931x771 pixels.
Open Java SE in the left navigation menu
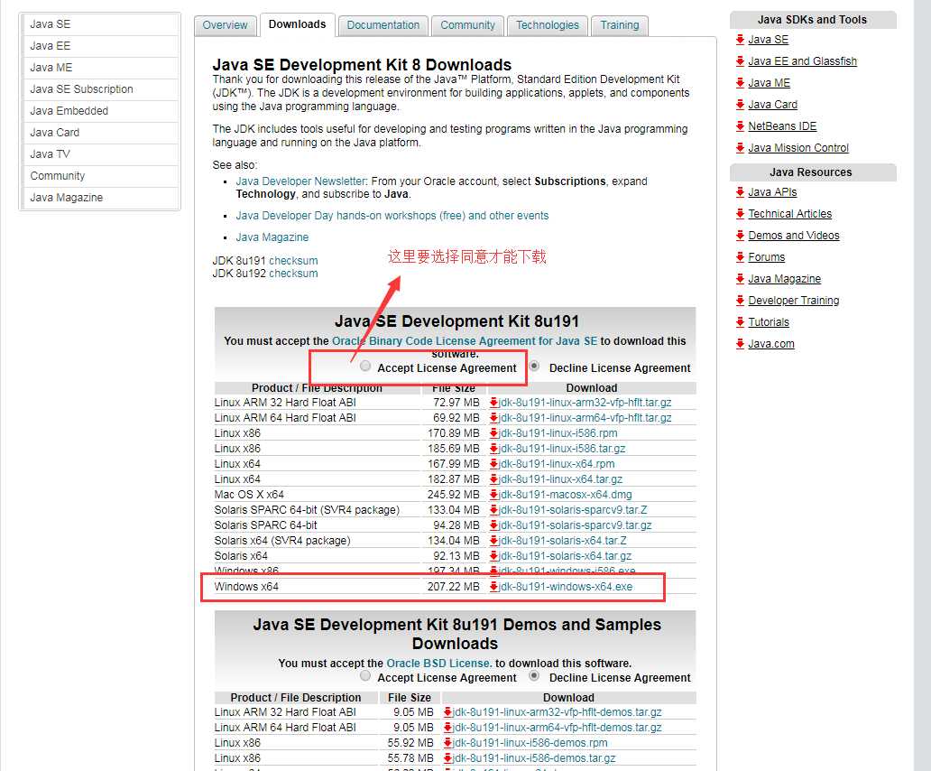click(100, 24)
